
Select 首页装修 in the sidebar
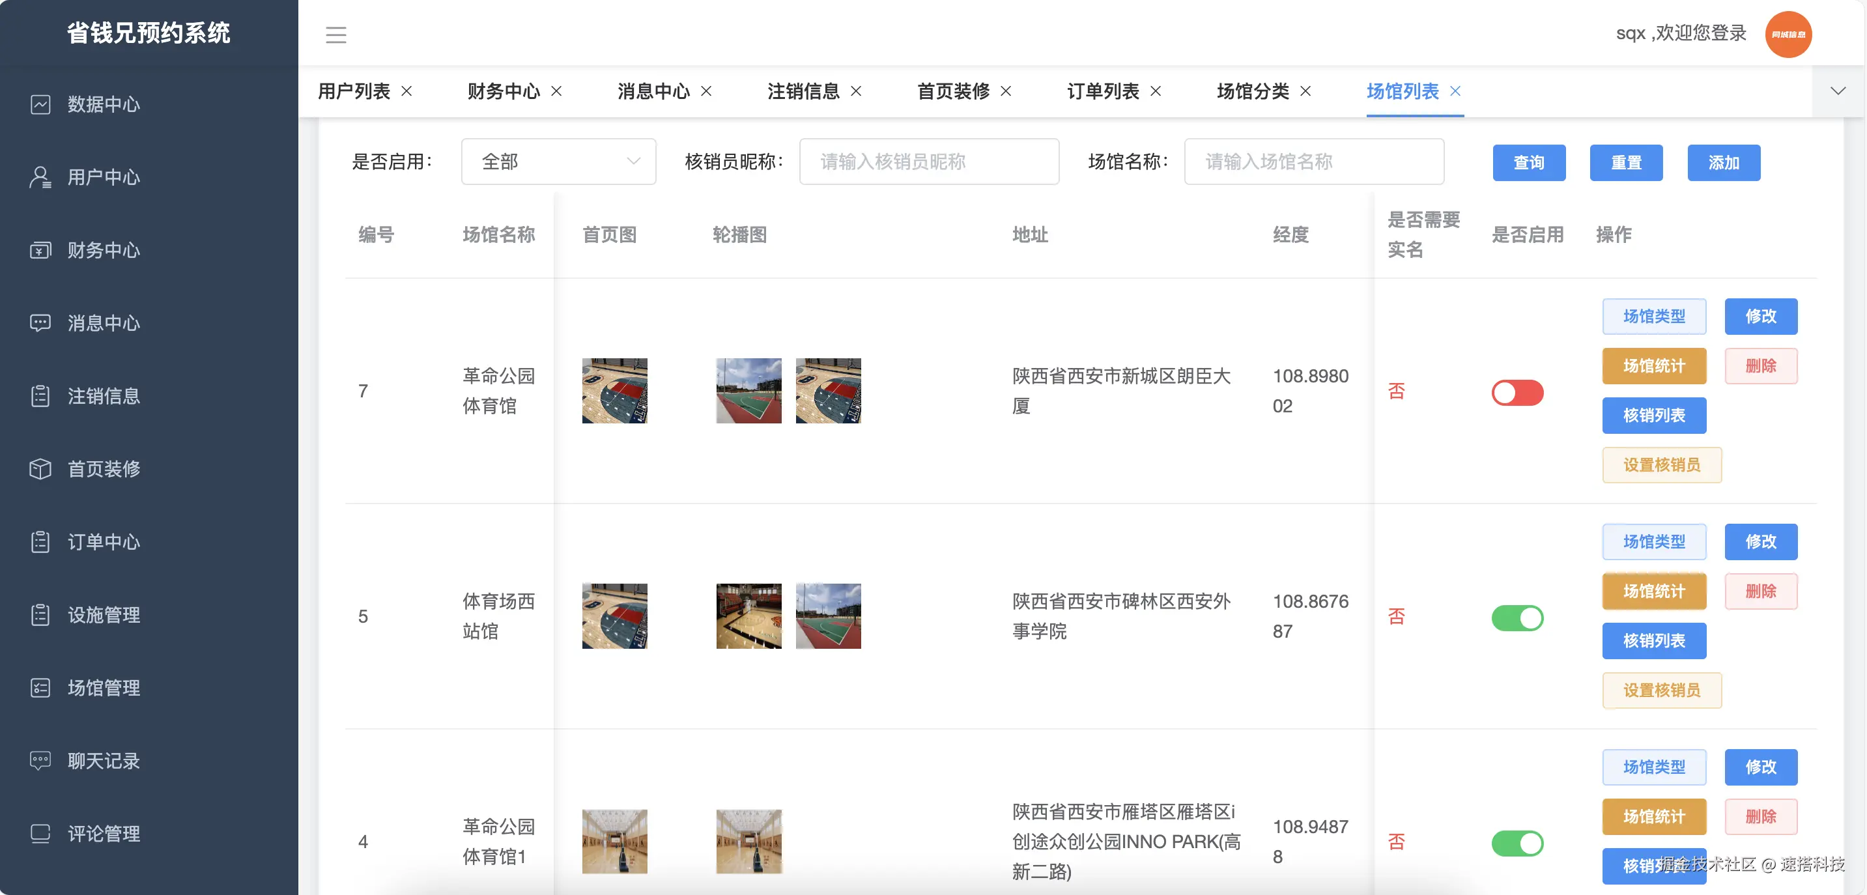[102, 469]
